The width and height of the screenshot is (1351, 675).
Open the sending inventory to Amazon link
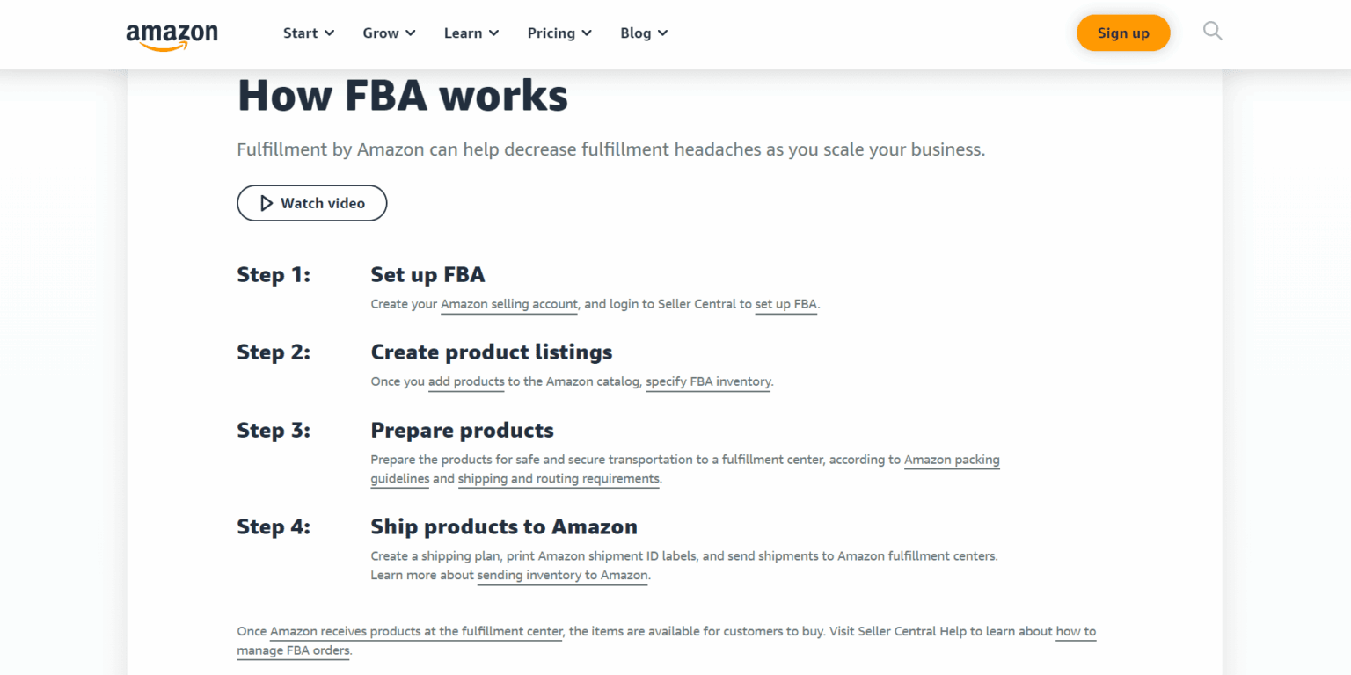click(562, 575)
